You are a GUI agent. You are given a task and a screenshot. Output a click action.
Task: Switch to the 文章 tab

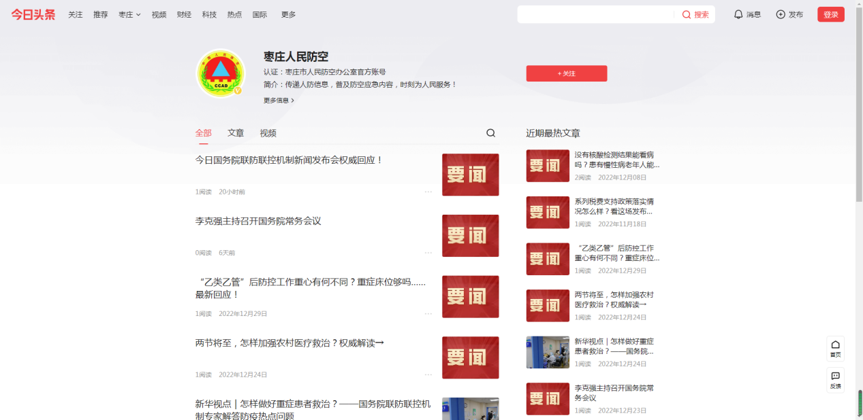(236, 133)
